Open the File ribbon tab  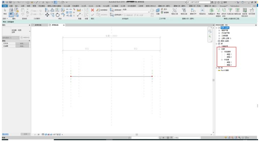point(5,6)
